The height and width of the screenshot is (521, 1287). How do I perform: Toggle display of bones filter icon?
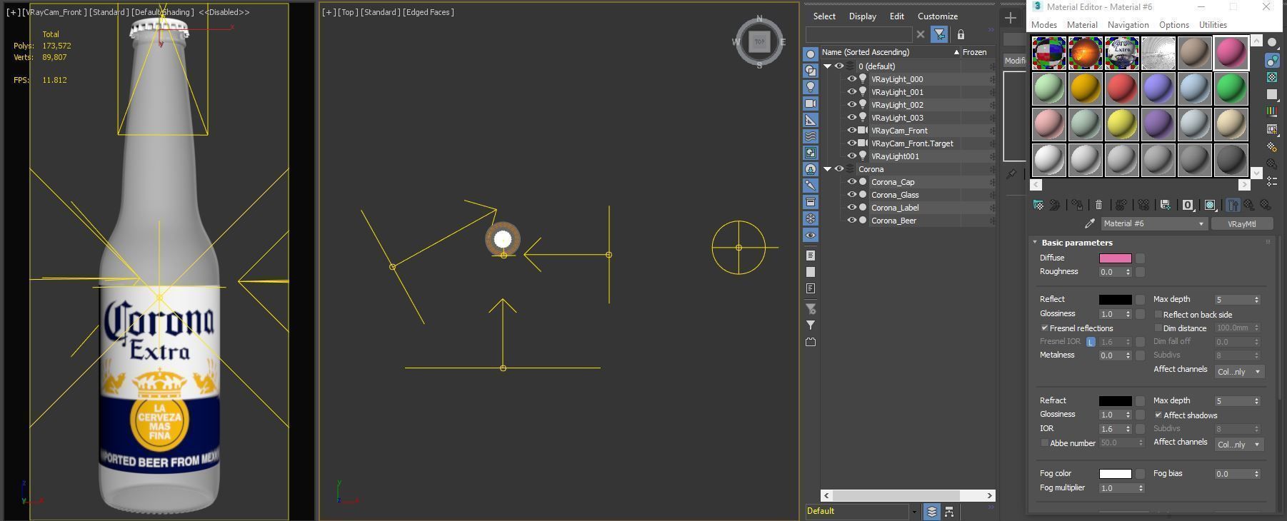coord(811,186)
